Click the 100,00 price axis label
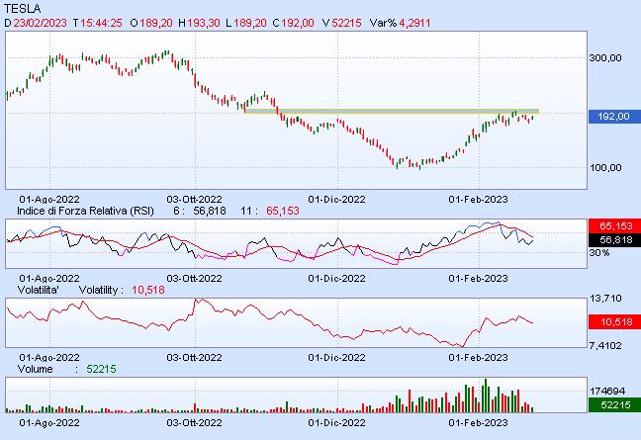 pyautogui.click(x=605, y=167)
